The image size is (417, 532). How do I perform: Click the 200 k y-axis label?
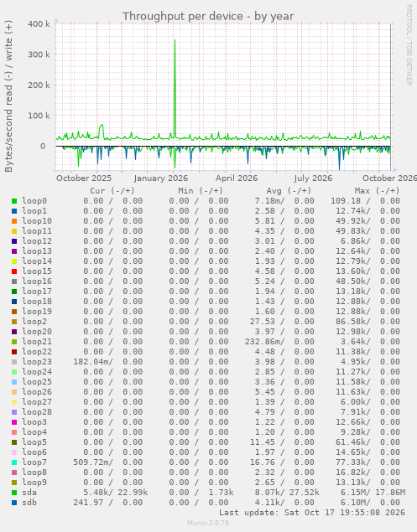tap(39, 85)
